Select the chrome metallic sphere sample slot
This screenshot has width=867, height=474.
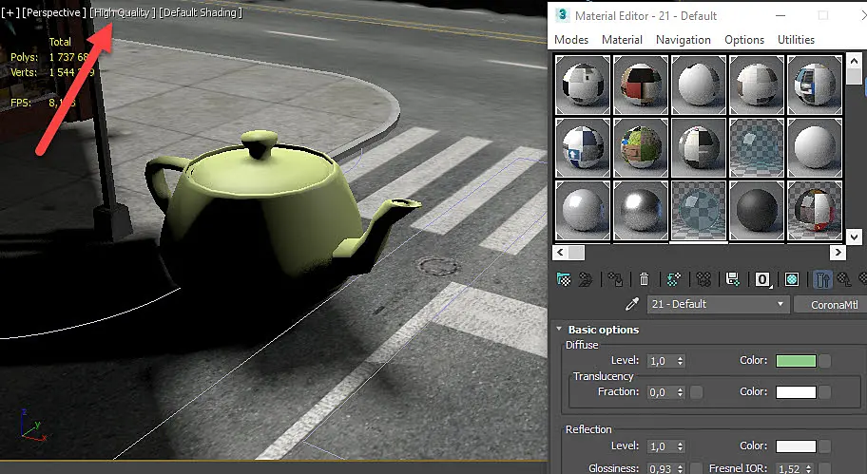click(x=641, y=211)
